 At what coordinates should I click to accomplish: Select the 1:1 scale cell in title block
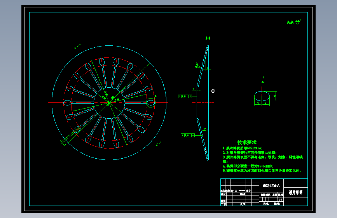point(281,199)
